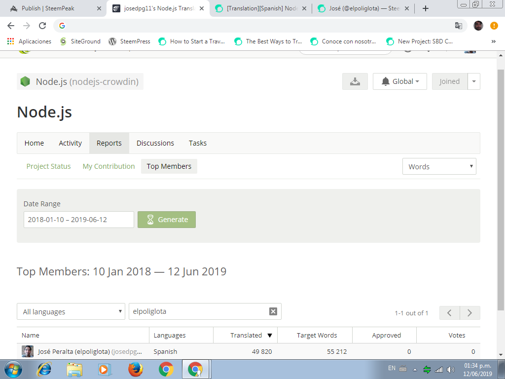This screenshot has width=505, height=379.
Task: Open Windows Explorer folder from taskbar
Action: point(74,369)
